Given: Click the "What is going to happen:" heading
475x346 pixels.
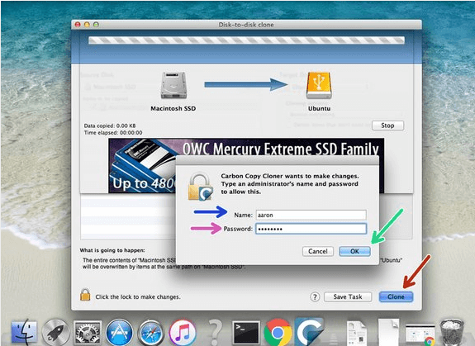Looking at the screenshot, I should click(x=112, y=250).
